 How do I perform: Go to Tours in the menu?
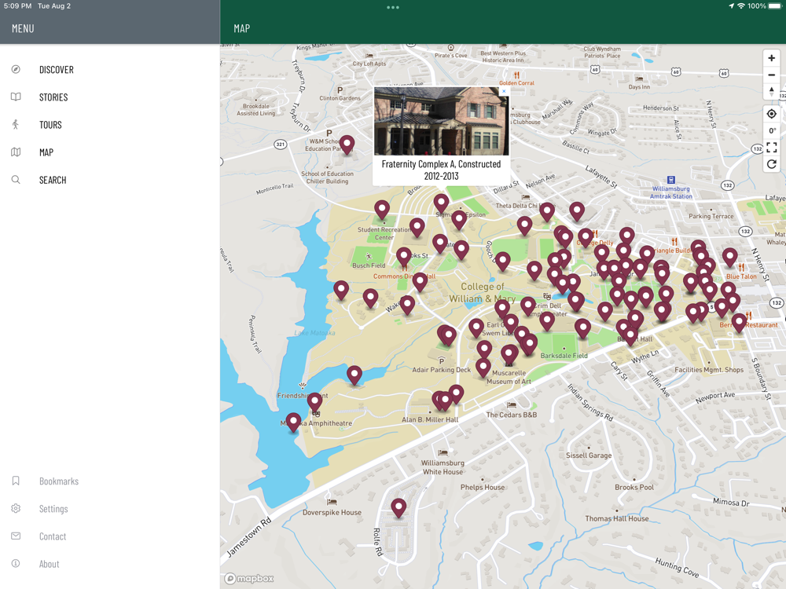coord(50,125)
